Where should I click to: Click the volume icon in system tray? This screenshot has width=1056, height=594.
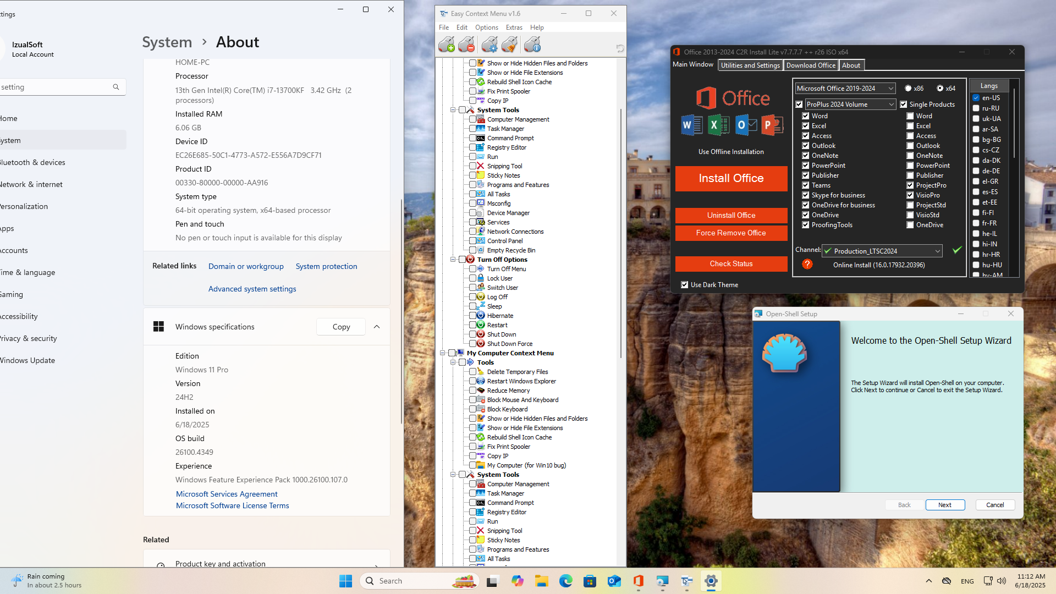tap(1002, 581)
